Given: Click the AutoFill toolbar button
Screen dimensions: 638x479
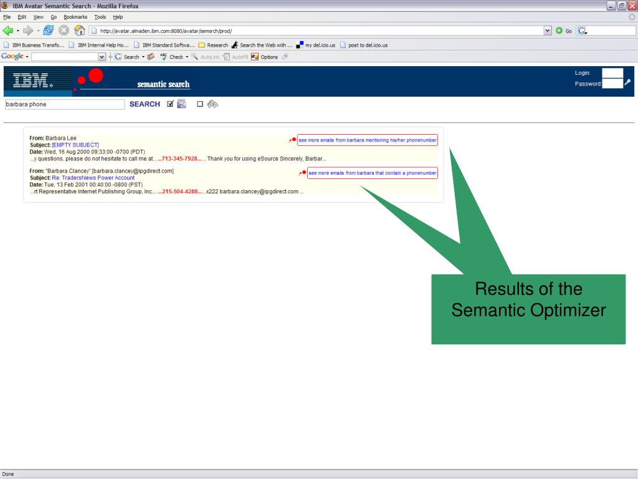Looking at the screenshot, I should pos(235,57).
